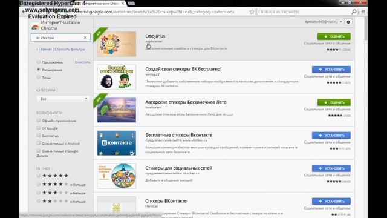Open Стикеры для социальных сетей thumbnail

pyautogui.click(x=117, y=176)
